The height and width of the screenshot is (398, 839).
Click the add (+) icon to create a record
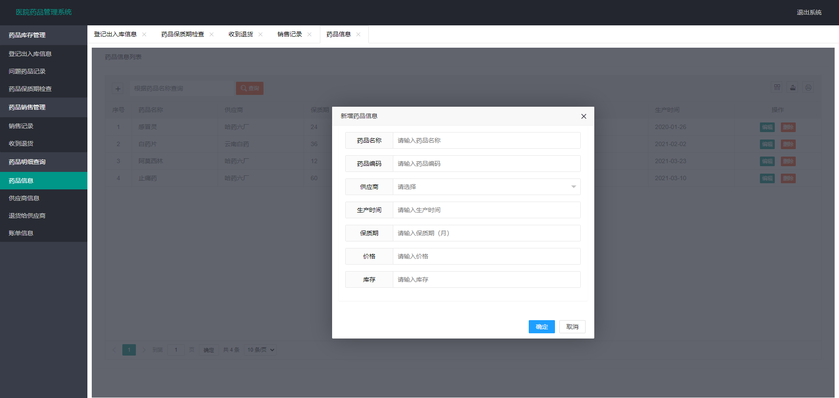point(118,88)
